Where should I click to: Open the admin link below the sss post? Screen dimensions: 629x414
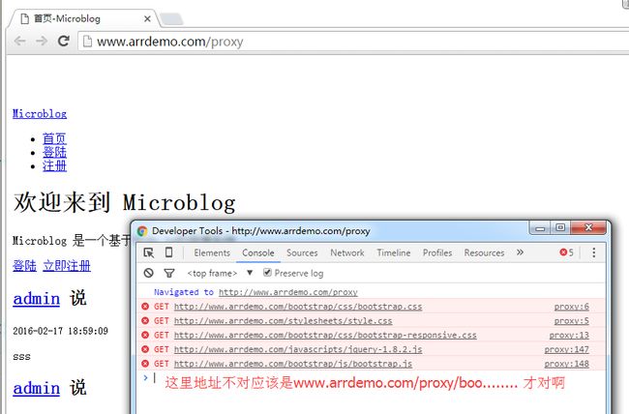[x=37, y=388]
